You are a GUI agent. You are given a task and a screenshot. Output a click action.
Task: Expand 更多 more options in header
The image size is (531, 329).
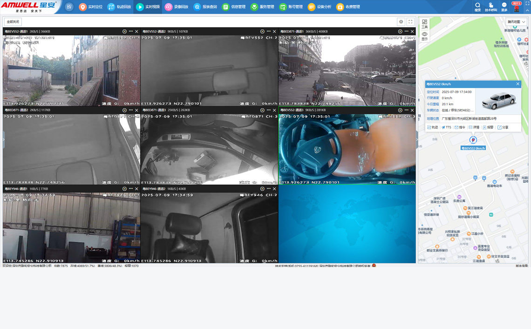click(x=504, y=7)
